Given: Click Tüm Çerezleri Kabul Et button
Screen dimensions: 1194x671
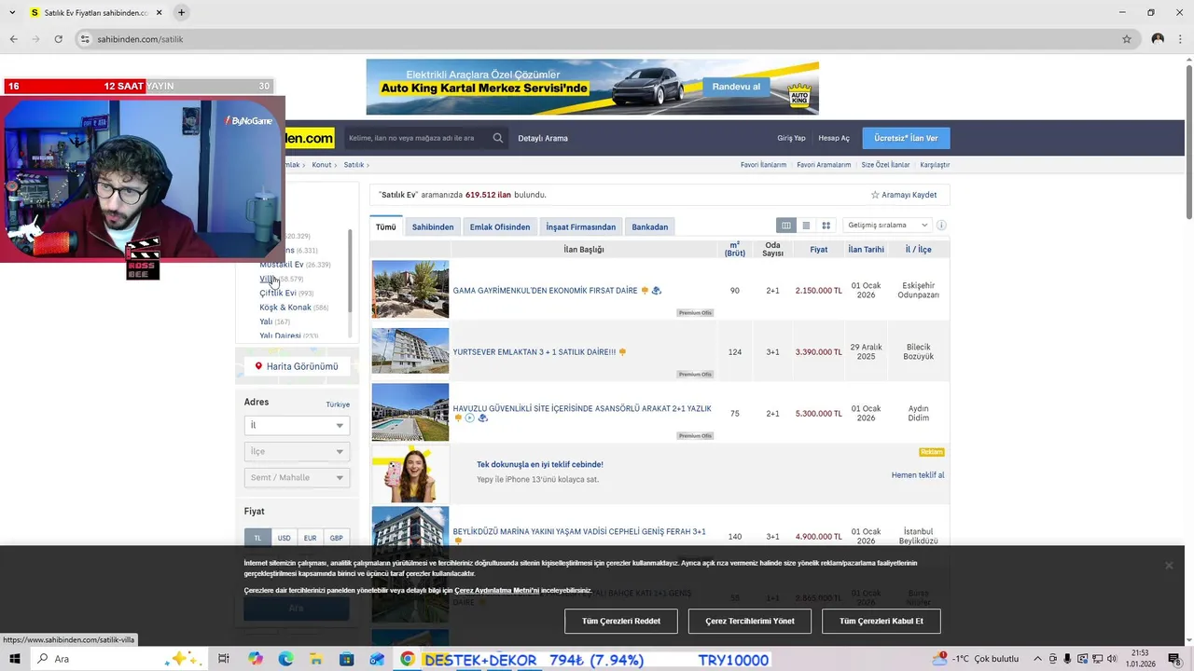Looking at the screenshot, I should [x=882, y=621].
